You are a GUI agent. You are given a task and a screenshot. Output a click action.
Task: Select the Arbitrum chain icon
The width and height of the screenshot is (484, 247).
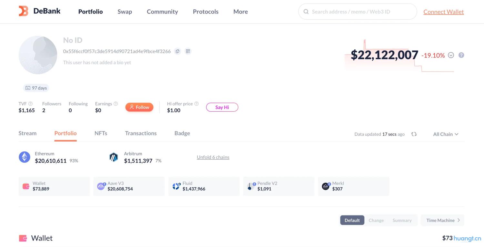coord(113,157)
